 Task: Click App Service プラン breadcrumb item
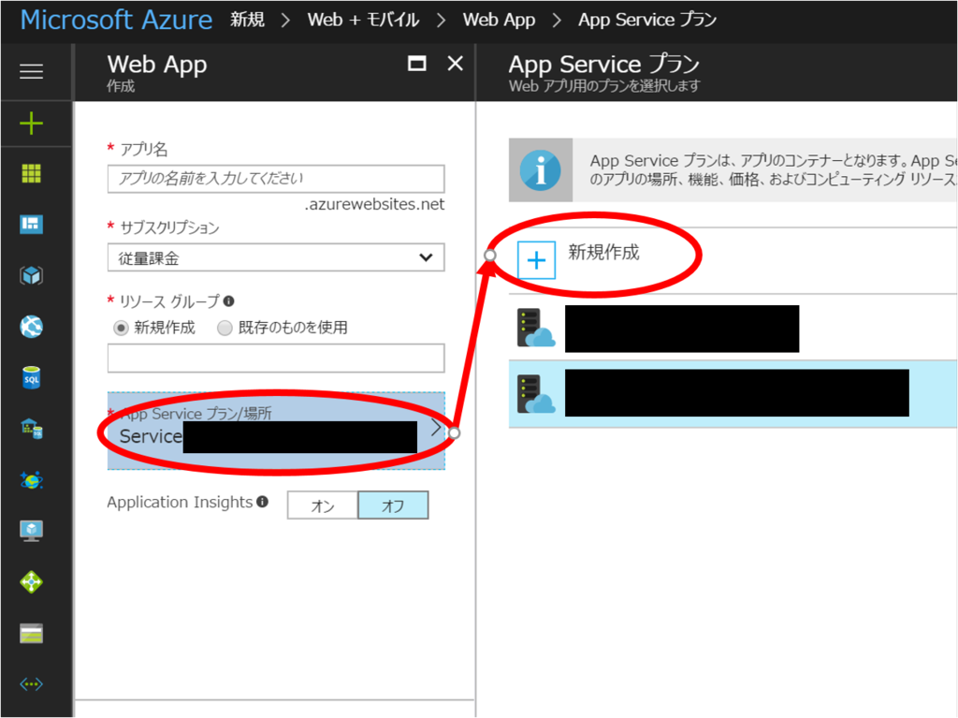pos(647,20)
